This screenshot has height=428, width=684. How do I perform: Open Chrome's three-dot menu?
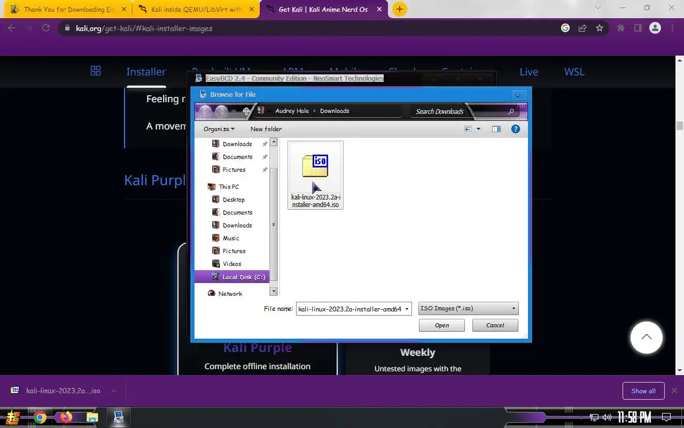pyautogui.click(x=672, y=28)
